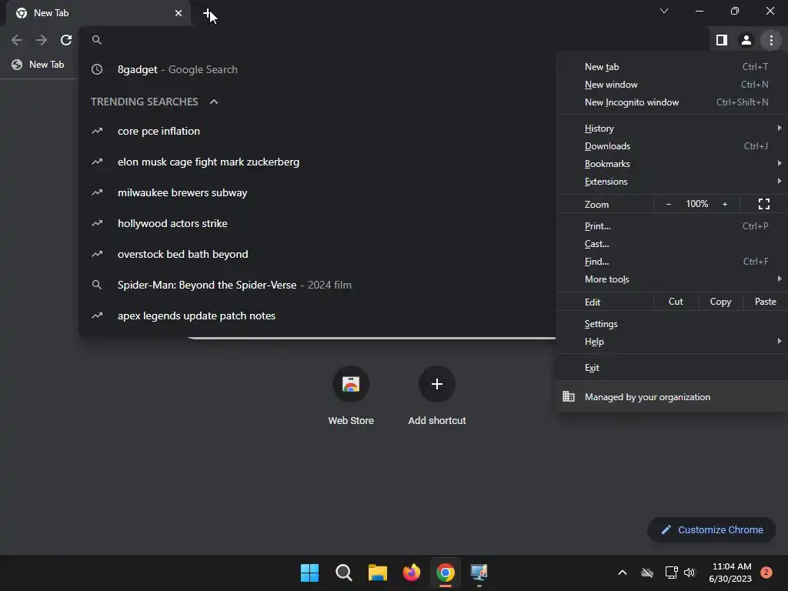Viewport: 788px width, 591px height.
Task: Expand the More tools submenu
Action: (672, 279)
